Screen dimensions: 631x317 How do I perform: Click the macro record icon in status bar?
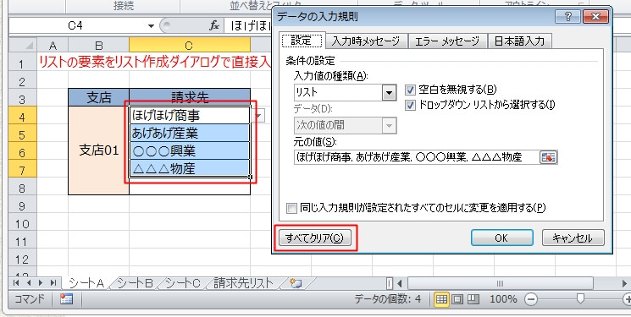[66, 299]
